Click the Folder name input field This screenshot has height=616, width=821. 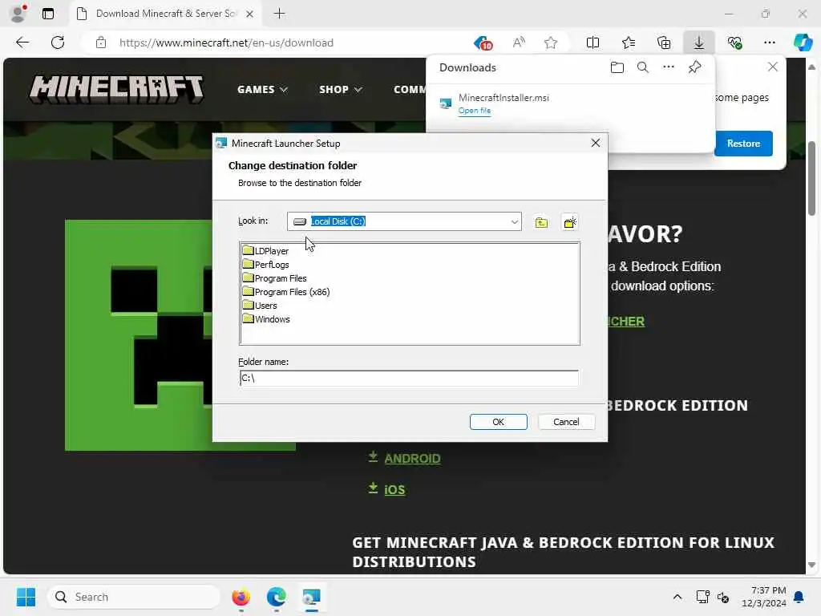coord(409,378)
